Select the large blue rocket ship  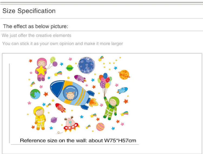[72, 93]
